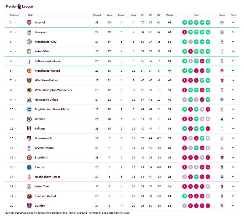
Task: Click the Chelsea club crest
Action: (29, 119)
